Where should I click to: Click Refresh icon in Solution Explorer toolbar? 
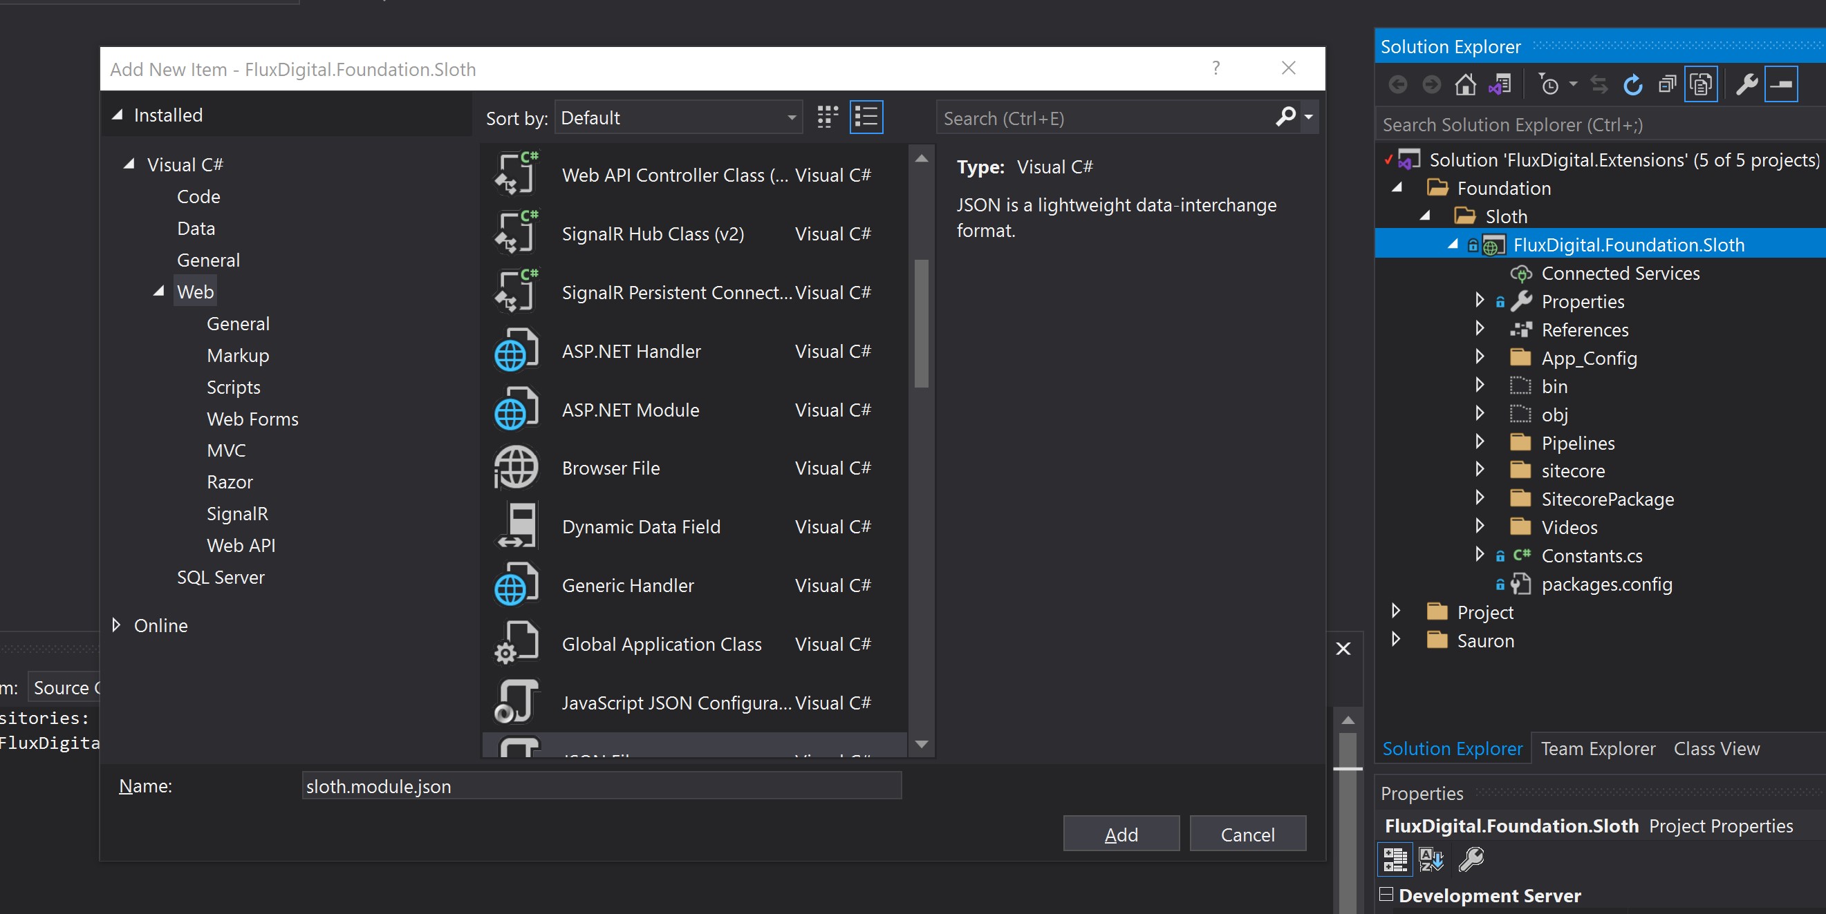(x=1632, y=85)
